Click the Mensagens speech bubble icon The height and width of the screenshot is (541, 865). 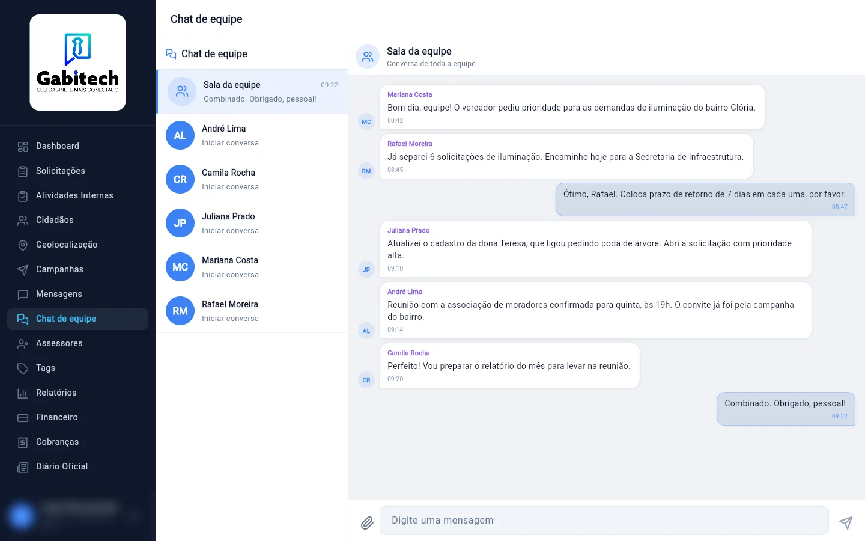click(x=23, y=295)
